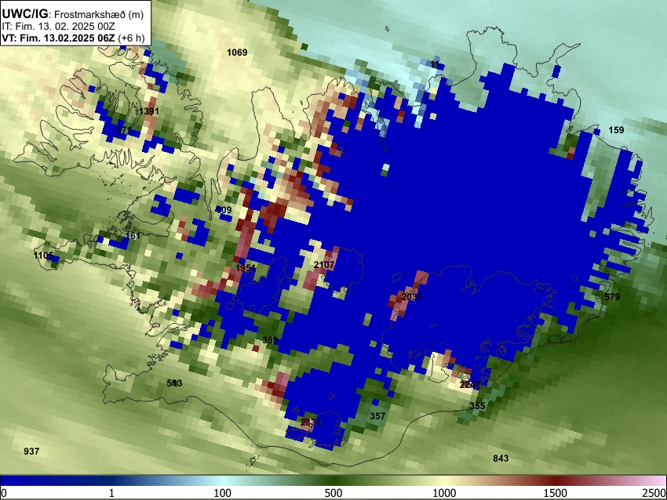
Task: Click the 579 value label on the map
Action: click(x=612, y=296)
